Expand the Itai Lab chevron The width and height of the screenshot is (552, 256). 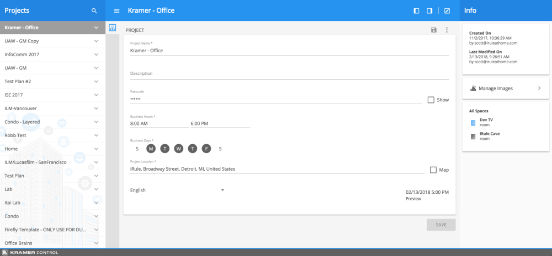click(97, 203)
